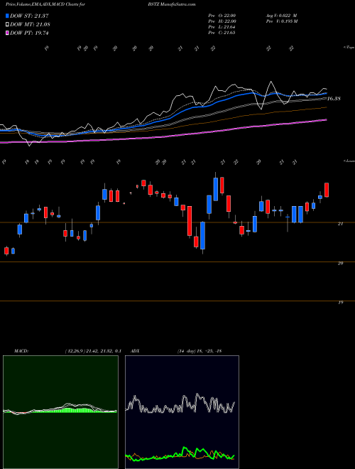This screenshot has width=355, height=469.
Task: Click the 'Pre H: 22.00' value
Action: (222, 21)
